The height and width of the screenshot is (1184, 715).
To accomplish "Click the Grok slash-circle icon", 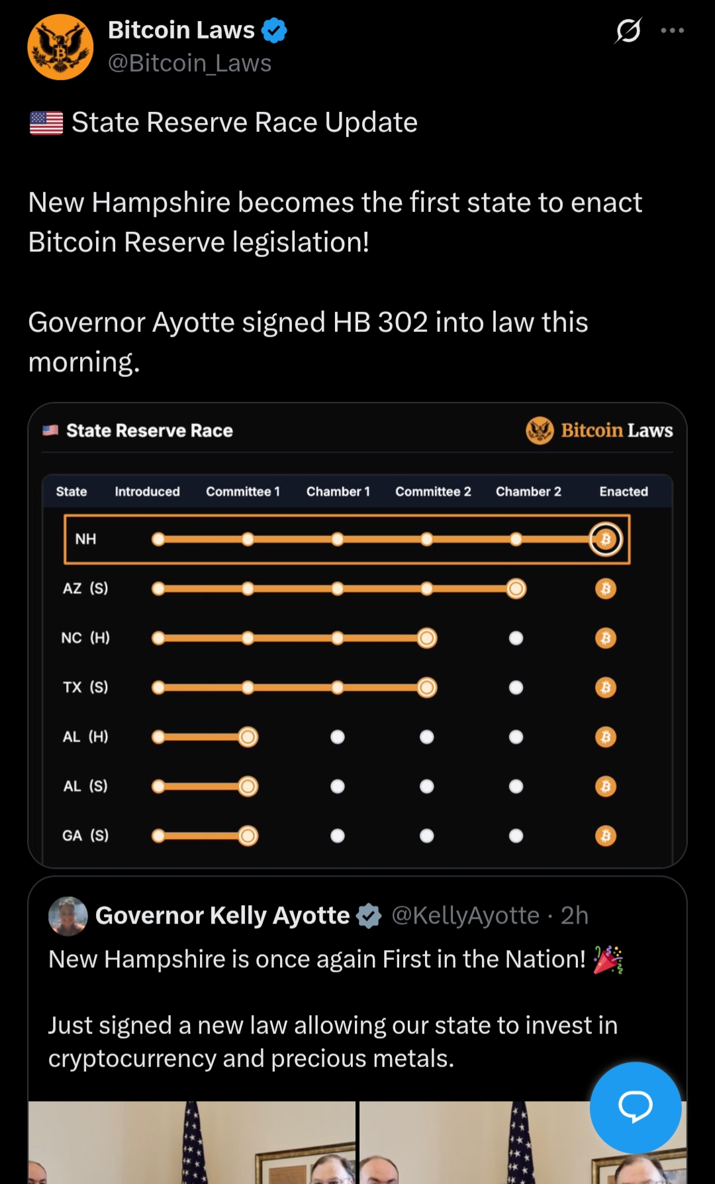I will point(628,30).
